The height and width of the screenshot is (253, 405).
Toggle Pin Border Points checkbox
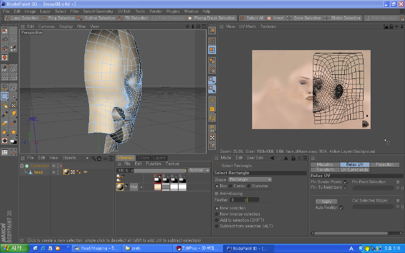click(346, 182)
